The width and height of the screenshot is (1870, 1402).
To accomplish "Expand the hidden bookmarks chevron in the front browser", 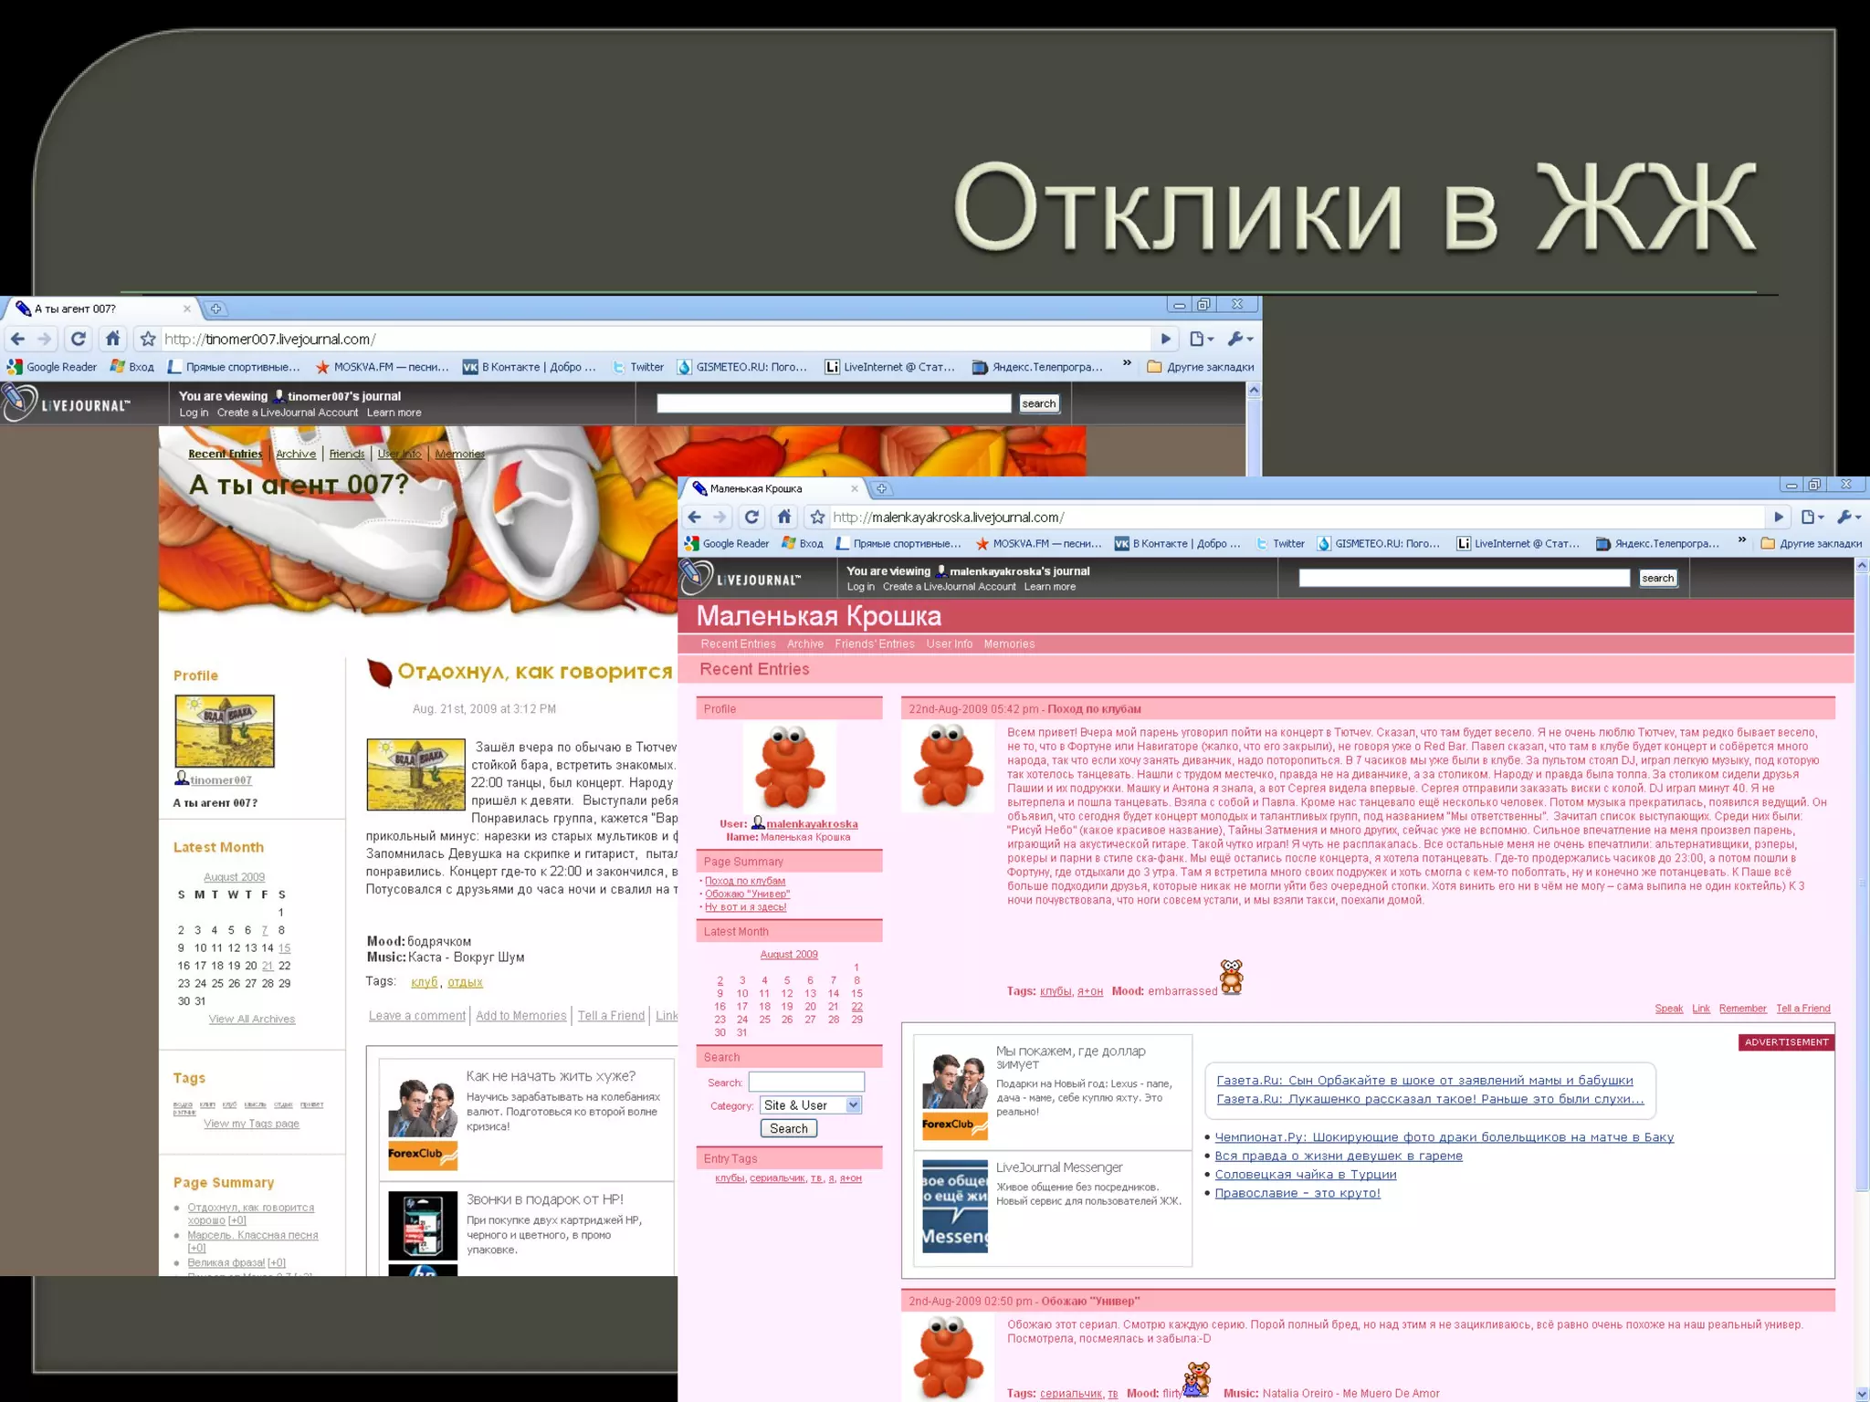I will (1741, 541).
